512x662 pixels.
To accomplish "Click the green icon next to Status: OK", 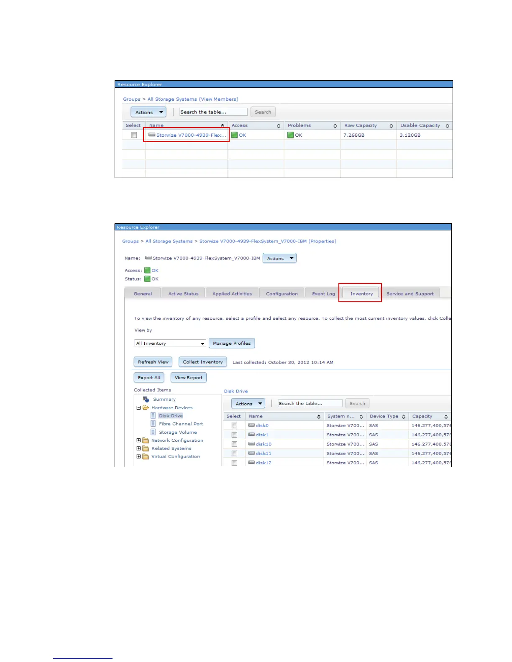I will pos(147,279).
